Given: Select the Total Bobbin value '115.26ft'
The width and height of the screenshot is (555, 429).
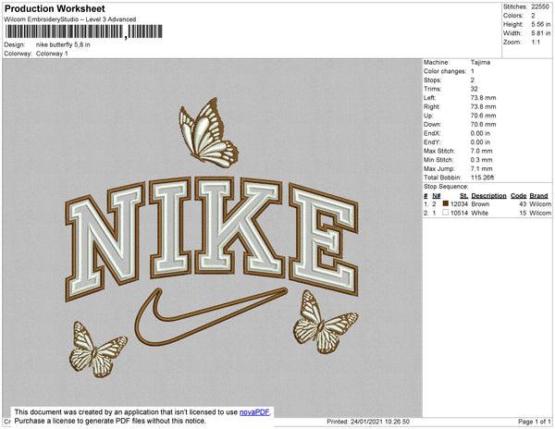Looking at the screenshot, I should point(483,178).
